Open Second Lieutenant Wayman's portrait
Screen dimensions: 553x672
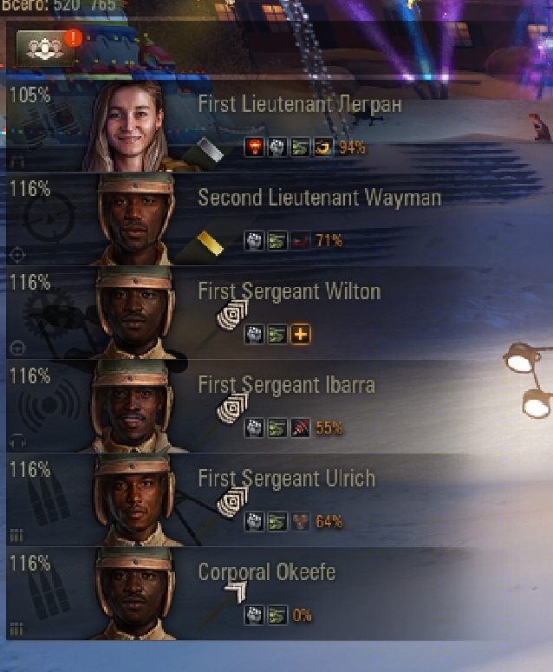click(135, 219)
